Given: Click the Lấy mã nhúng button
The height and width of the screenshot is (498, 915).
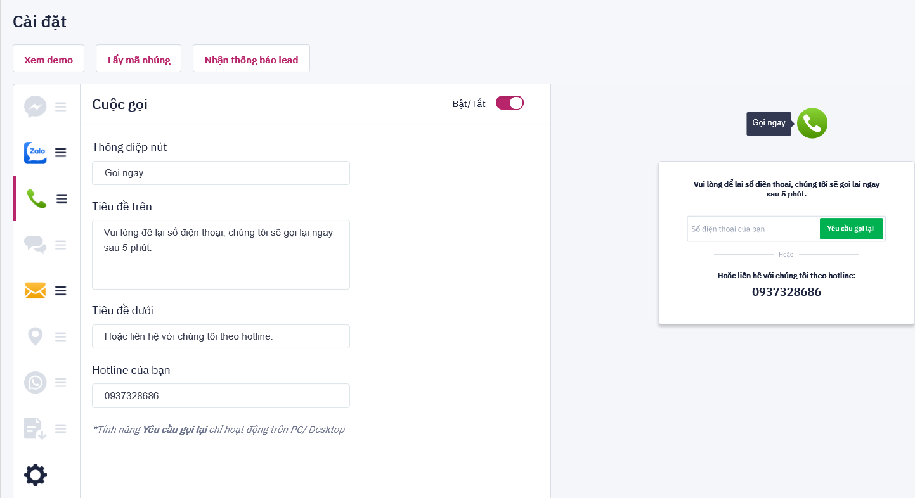Looking at the screenshot, I should pyautogui.click(x=139, y=59).
